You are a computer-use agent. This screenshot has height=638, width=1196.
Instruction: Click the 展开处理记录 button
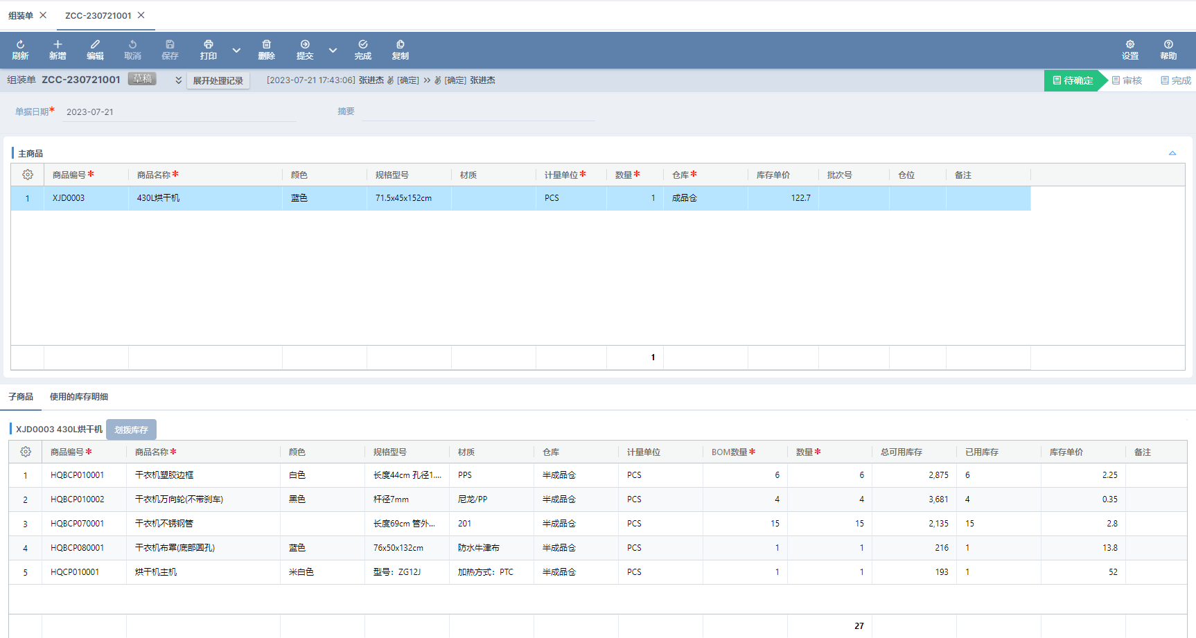click(x=218, y=81)
